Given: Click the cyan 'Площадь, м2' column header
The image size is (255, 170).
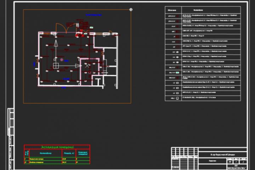Looking at the screenshot, I should tap(69, 153).
